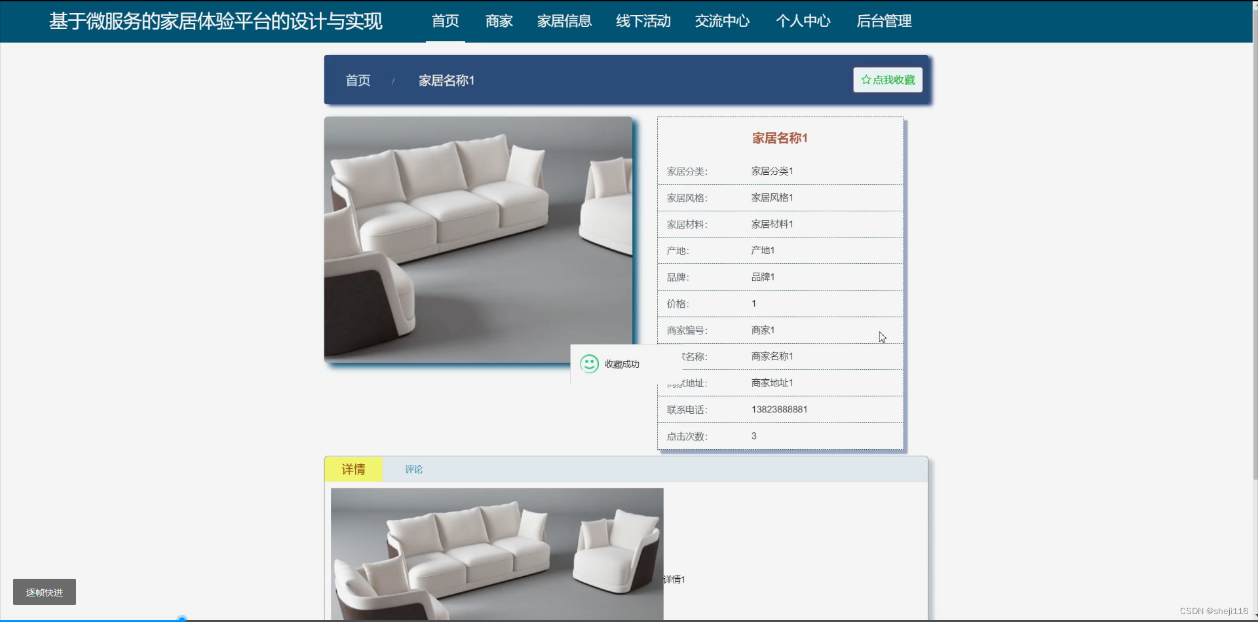The width and height of the screenshot is (1258, 622).
Task: Select the 点我收藏 favorite button
Action: coord(886,79)
